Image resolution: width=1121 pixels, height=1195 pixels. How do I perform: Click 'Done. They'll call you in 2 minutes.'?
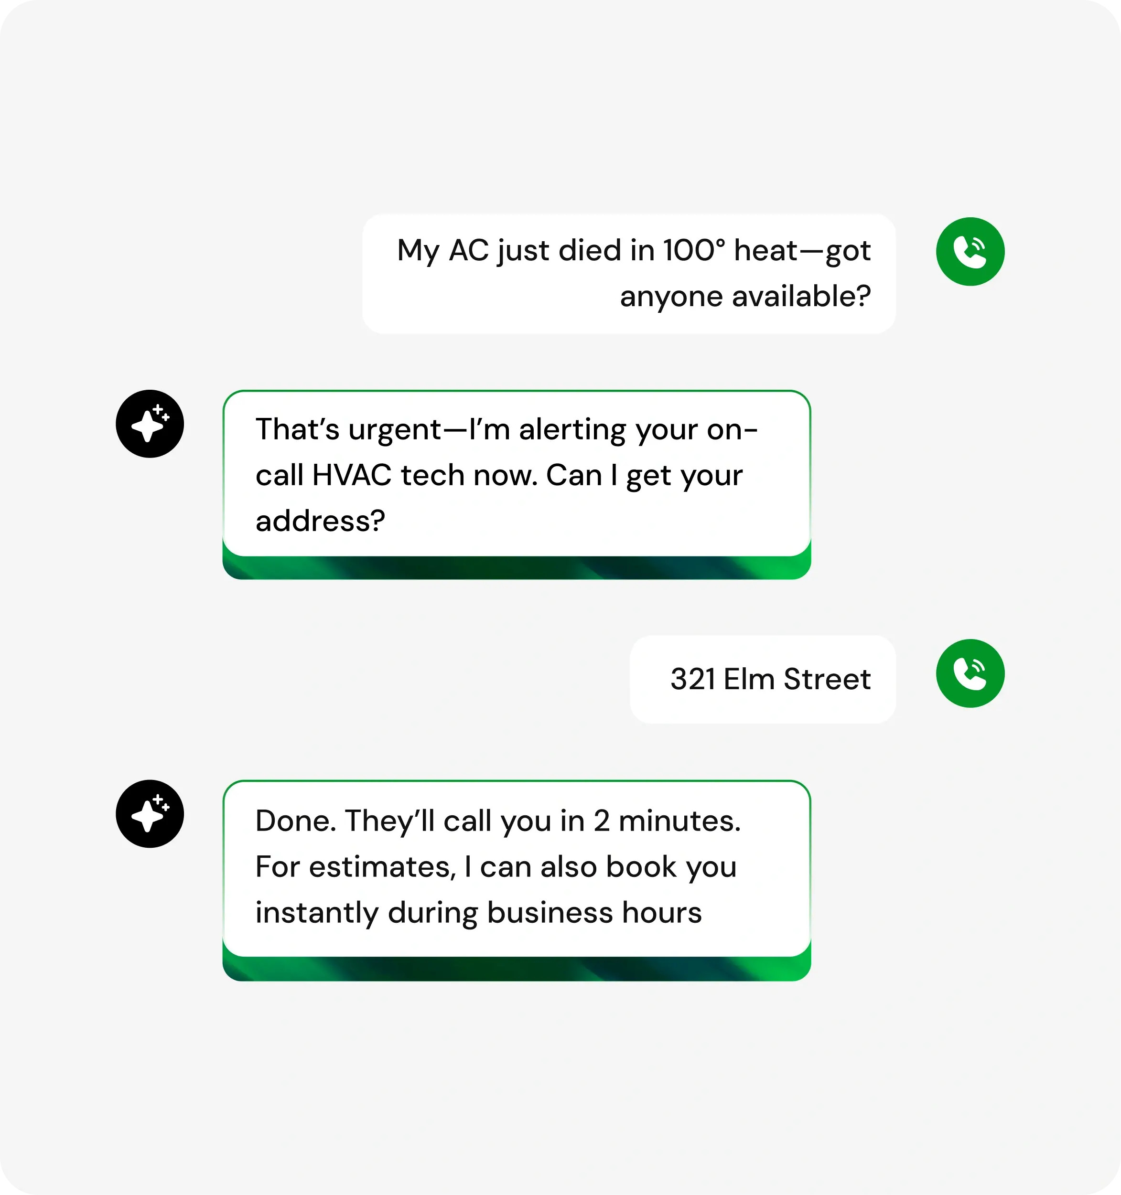pyautogui.click(x=497, y=821)
